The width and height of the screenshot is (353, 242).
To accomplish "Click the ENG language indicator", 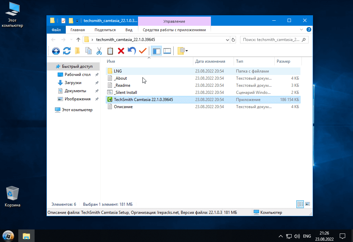I will coord(307,236).
